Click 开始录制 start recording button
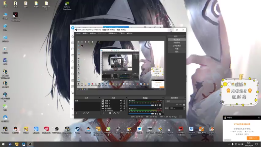This screenshot has width=261, height=147. tap(177, 43)
